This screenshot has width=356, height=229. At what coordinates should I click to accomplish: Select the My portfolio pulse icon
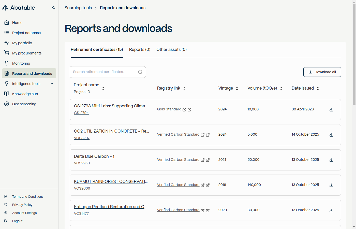point(7,43)
